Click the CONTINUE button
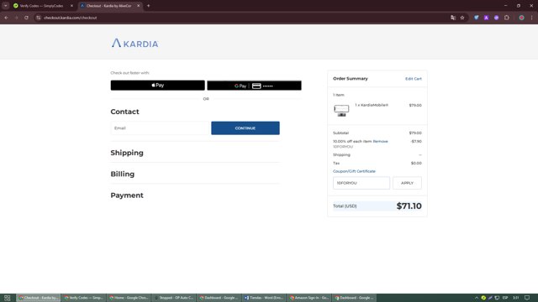This screenshot has width=538, height=302. point(245,128)
